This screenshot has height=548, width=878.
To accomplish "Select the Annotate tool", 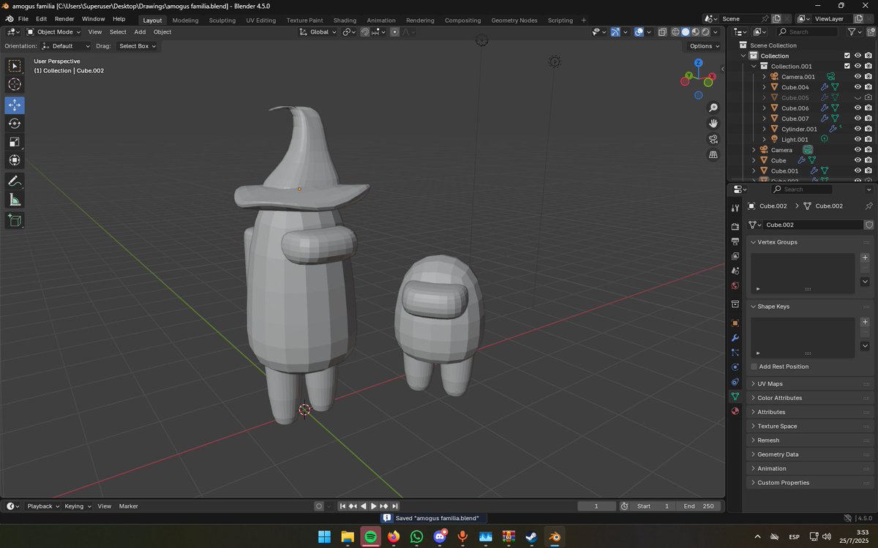I will tap(15, 181).
